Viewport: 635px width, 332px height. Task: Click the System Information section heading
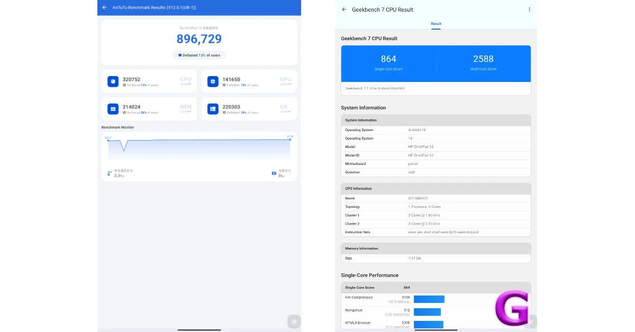[x=364, y=108]
